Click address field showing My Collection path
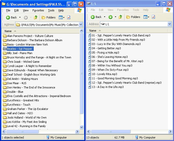This screenshot has height=141, width=174. pos(49,25)
